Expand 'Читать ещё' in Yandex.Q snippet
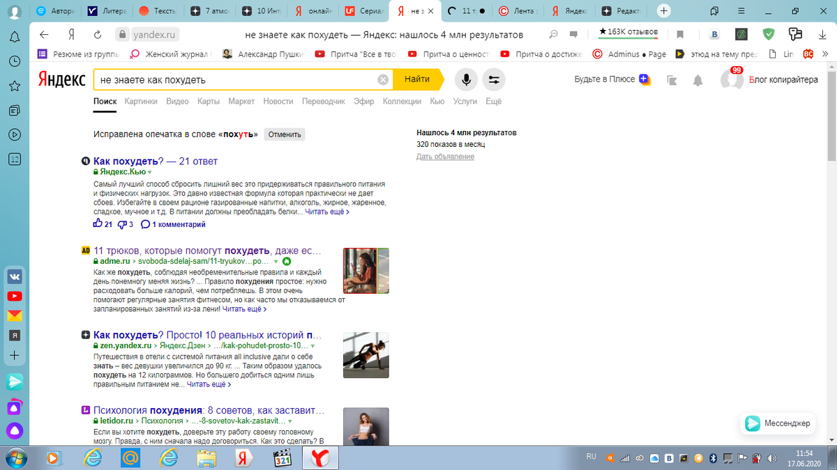The width and height of the screenshot is (837, 470). 327,212
